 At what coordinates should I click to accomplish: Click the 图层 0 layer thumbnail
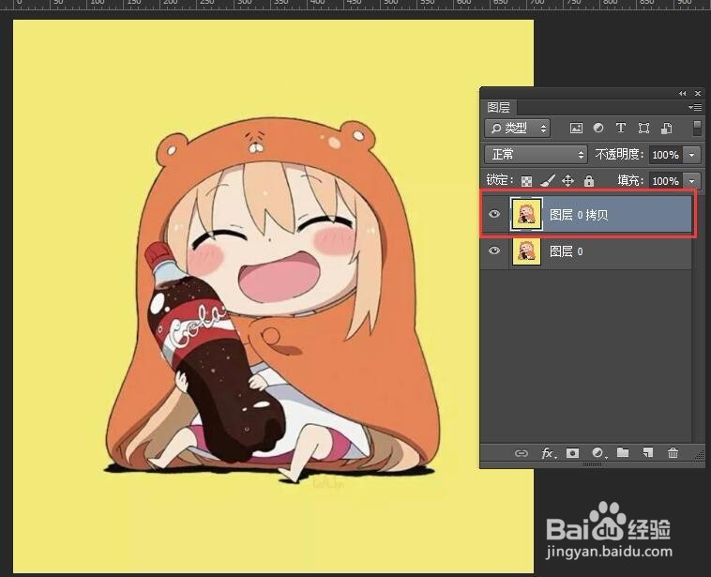526,251
